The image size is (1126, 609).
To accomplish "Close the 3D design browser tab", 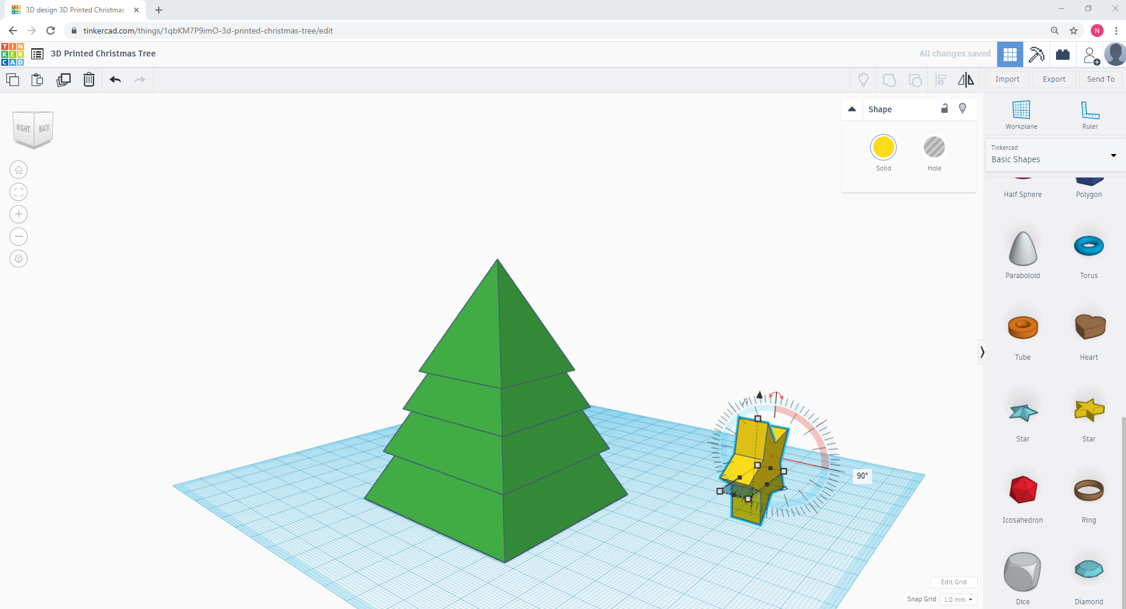I will 136,10.
